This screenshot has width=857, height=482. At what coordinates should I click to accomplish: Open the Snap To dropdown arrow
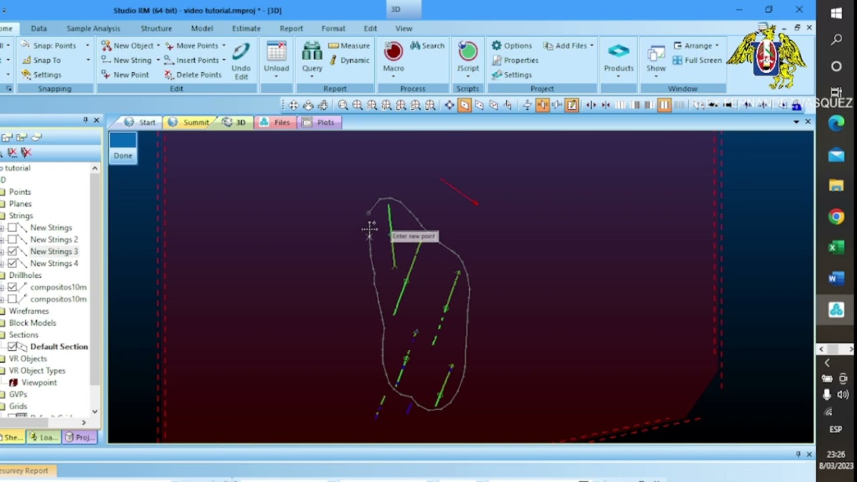point(88,60)
